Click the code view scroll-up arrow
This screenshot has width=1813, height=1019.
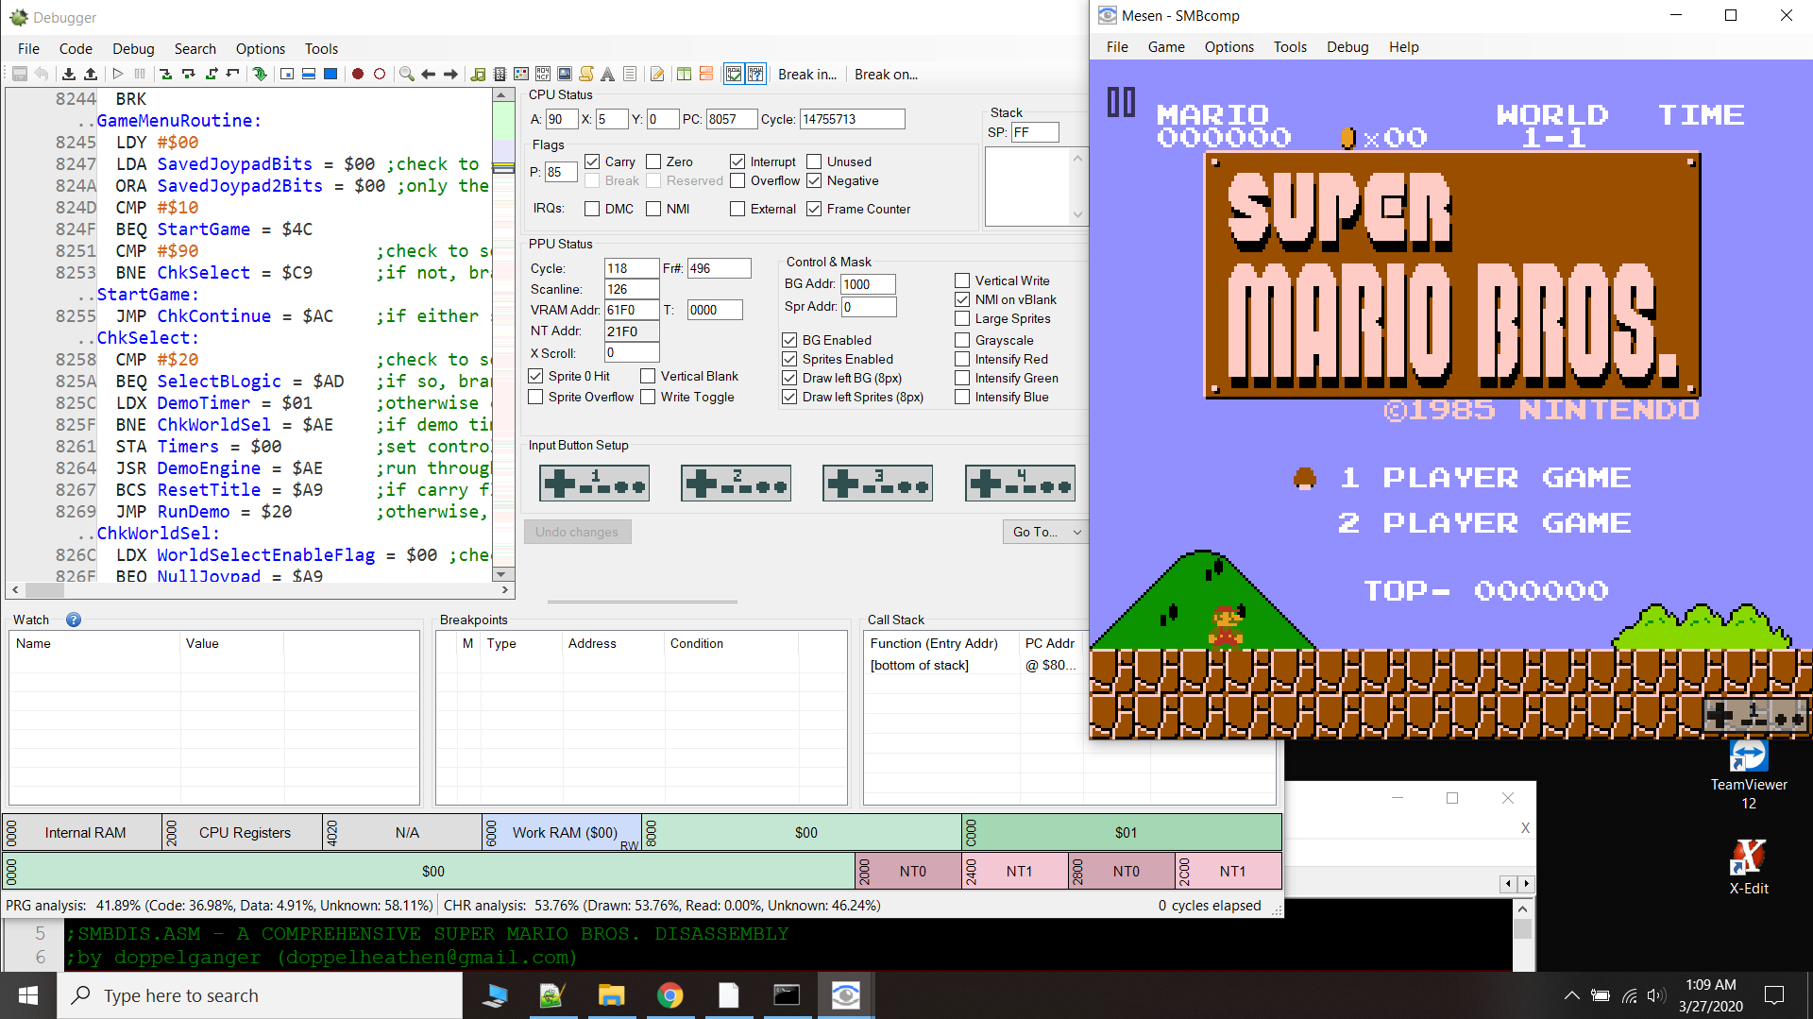pyautogui.click(x=502, y=95)
